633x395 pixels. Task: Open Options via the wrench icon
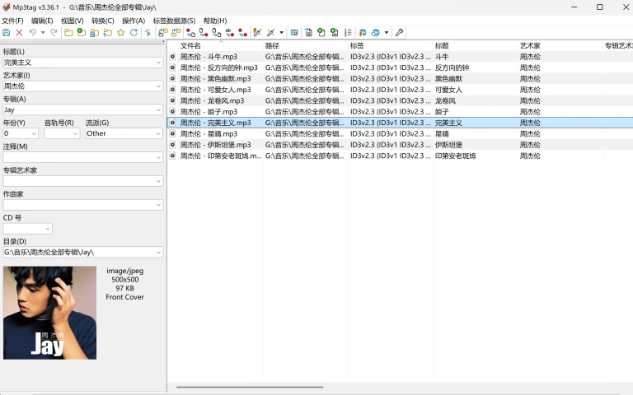tap(399, 33)
